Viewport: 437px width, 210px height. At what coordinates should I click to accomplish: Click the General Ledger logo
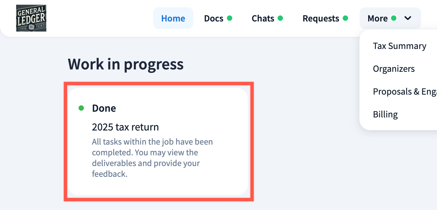pyautogui.click(x=31, y=18)
